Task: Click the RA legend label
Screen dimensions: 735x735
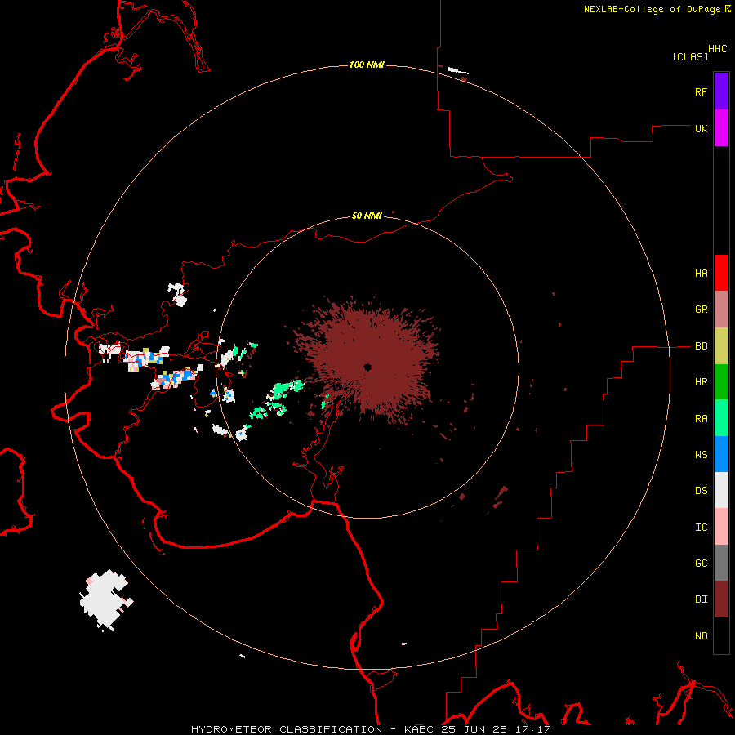Action: (702, 418)
